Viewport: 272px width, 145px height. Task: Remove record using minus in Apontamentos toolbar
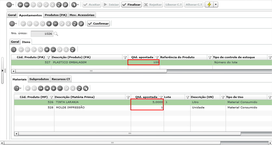click(x=56, y=24)
